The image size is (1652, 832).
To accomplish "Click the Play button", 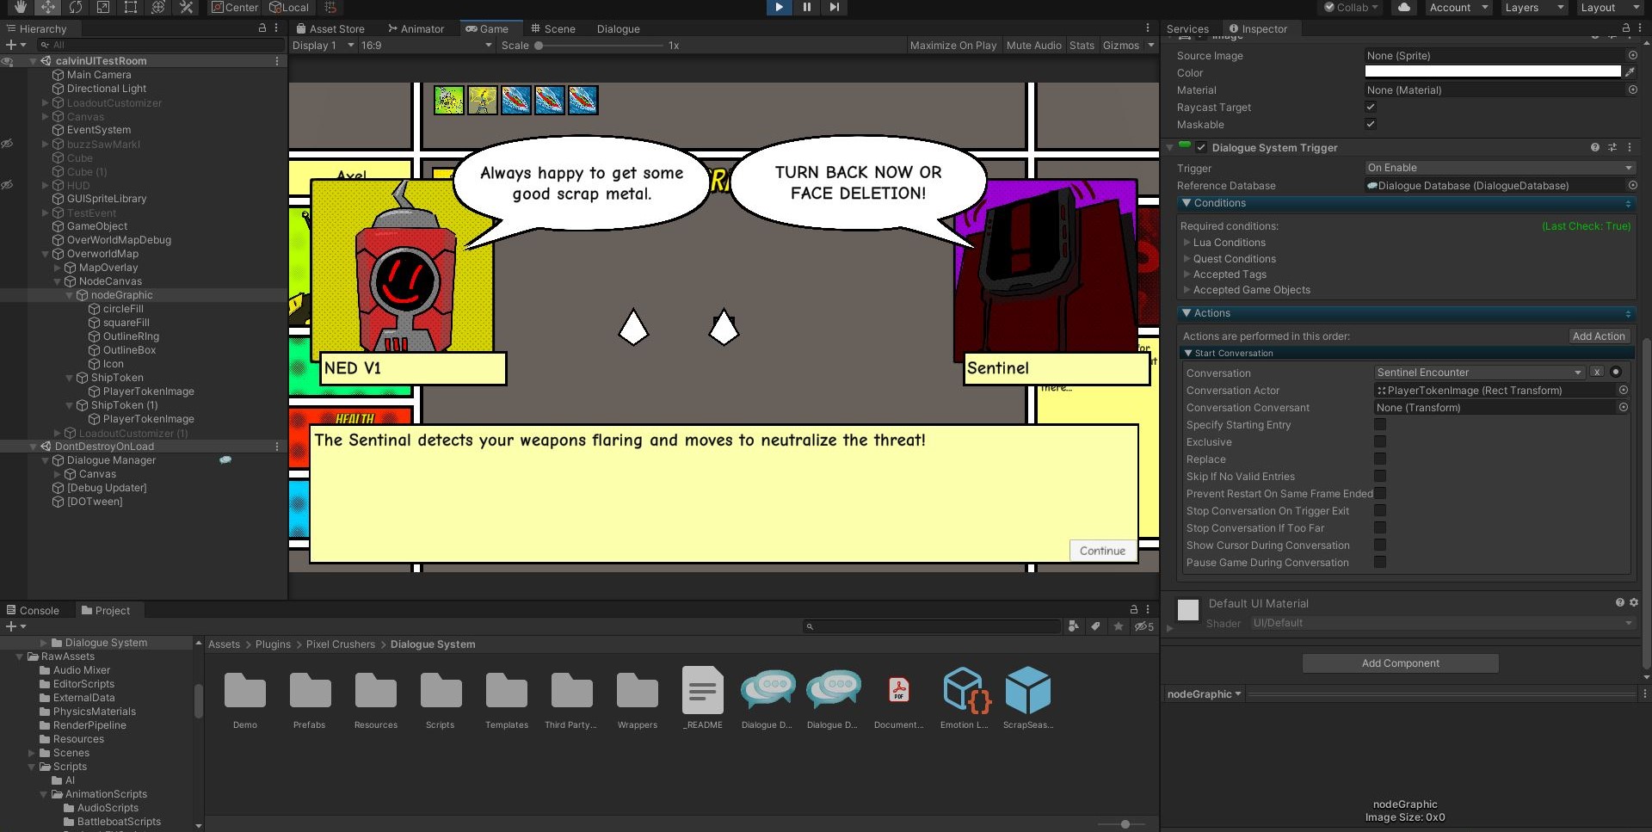I will (779, 8).
